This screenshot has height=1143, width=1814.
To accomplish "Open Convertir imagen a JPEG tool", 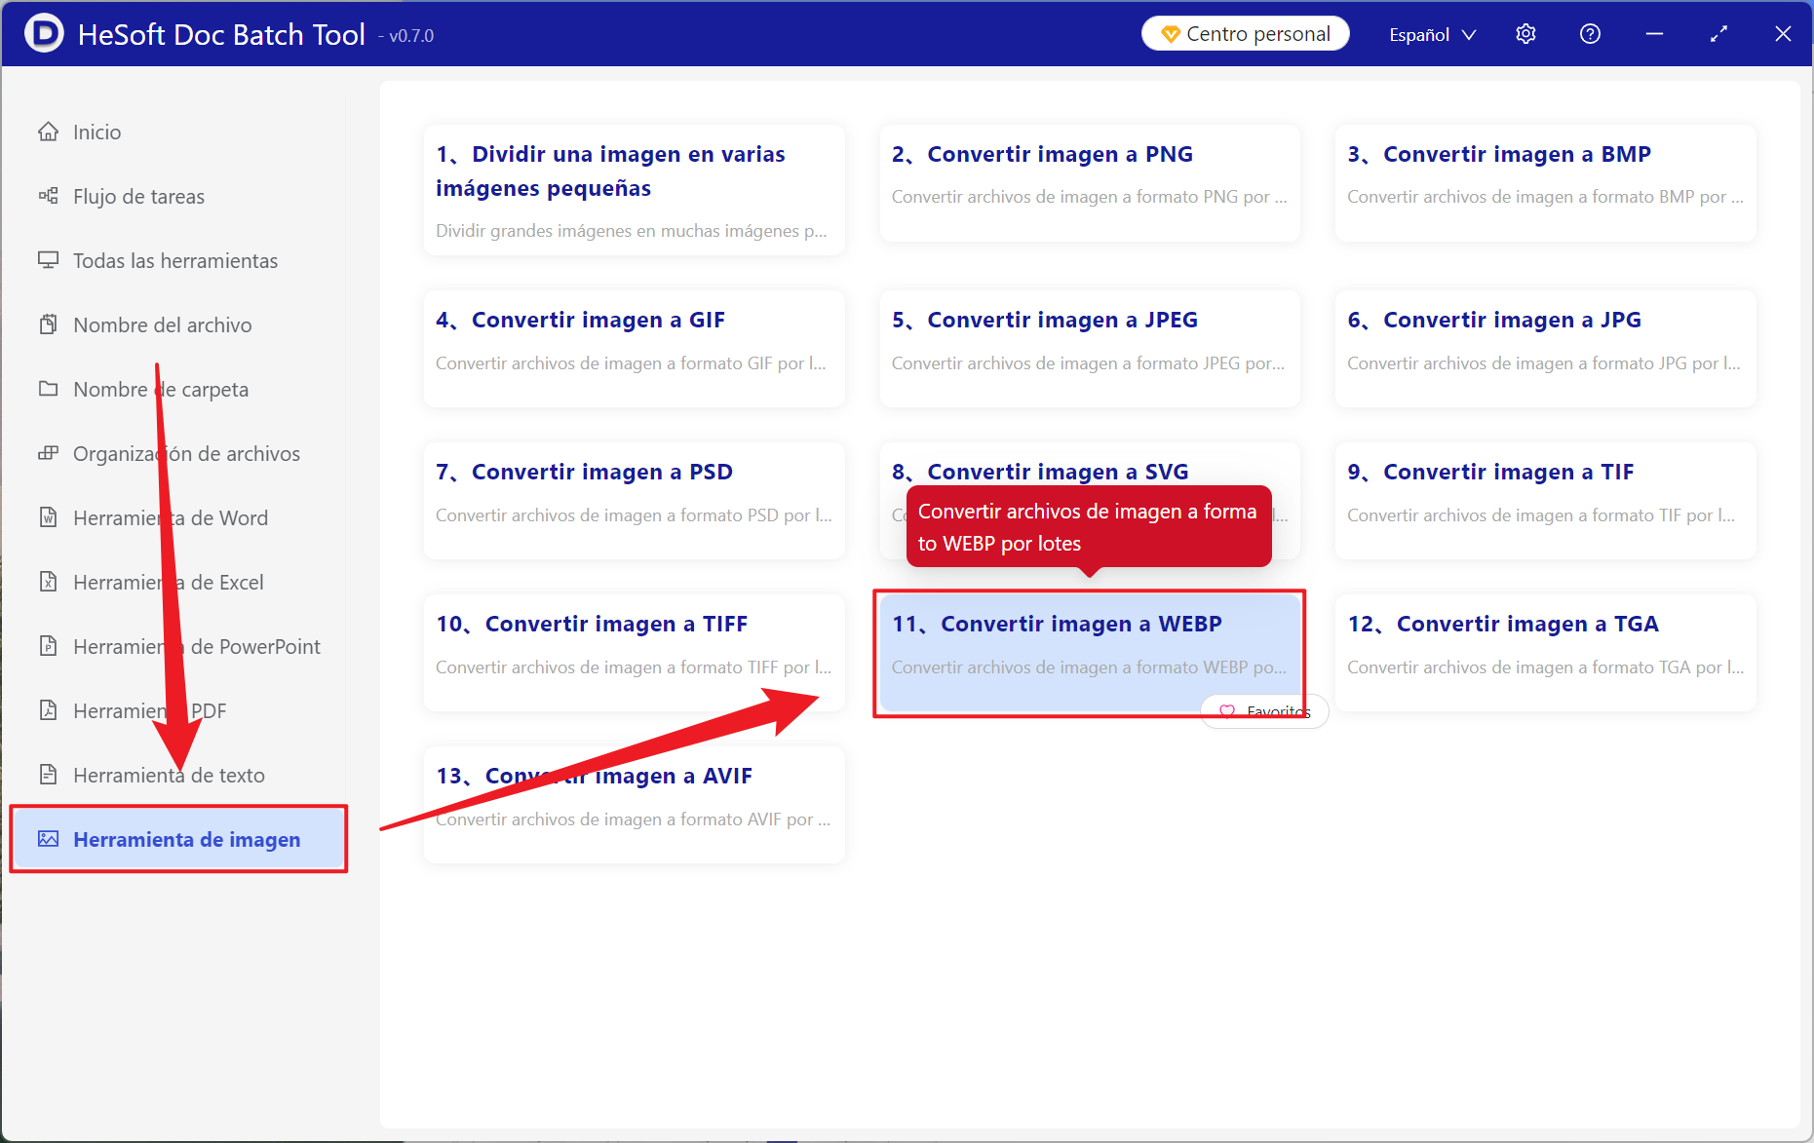I will pos(1090,349).
